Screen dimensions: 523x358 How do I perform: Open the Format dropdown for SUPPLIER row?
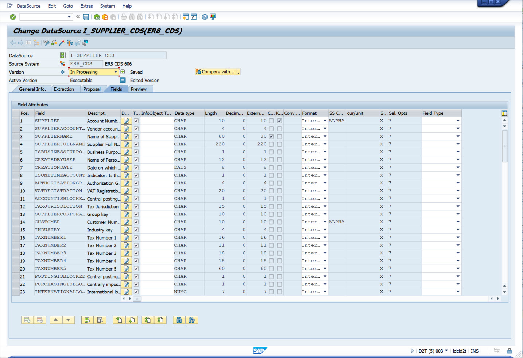click(x=325, y=121)
